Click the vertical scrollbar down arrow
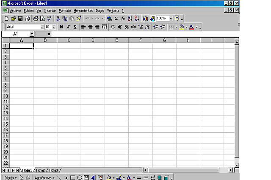 pyautogui.click(x=237, y=165)
